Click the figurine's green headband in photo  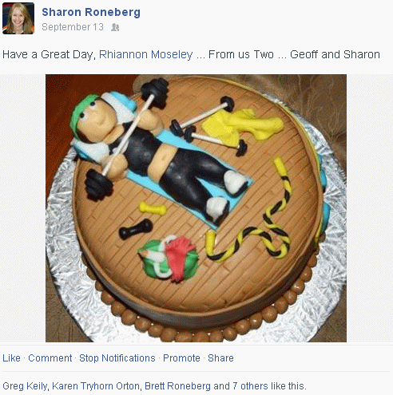click(81, 112)
